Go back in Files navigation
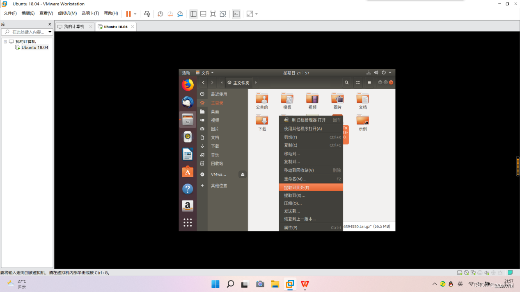This screenshot has height=292, width=520. tap(203, 83)
